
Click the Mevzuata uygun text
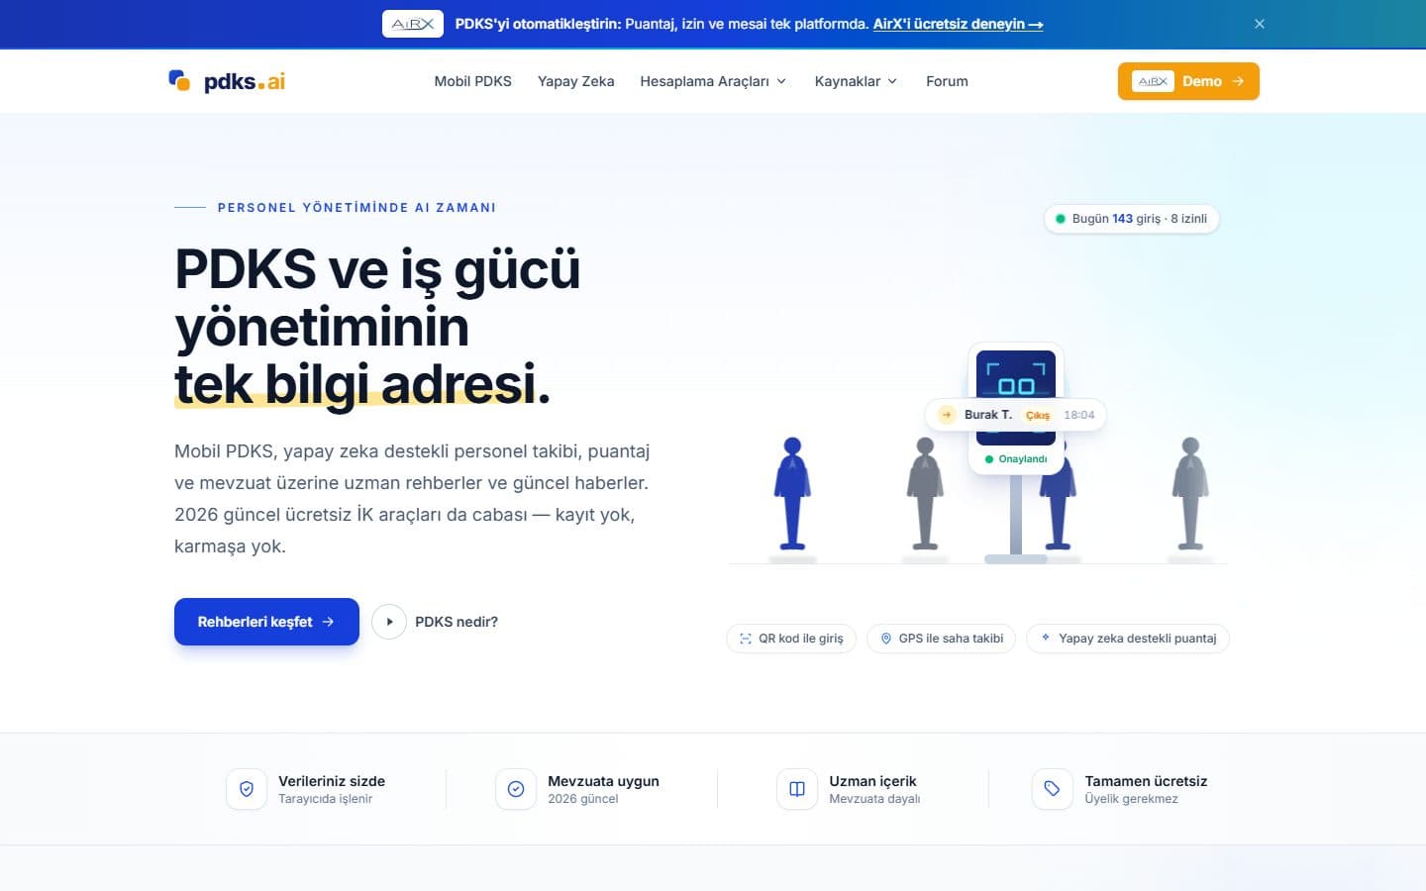pyautogui.click(x=603, y=781)
